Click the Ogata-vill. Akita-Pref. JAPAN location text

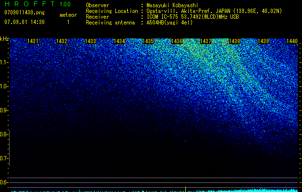(x=214, y=11)
